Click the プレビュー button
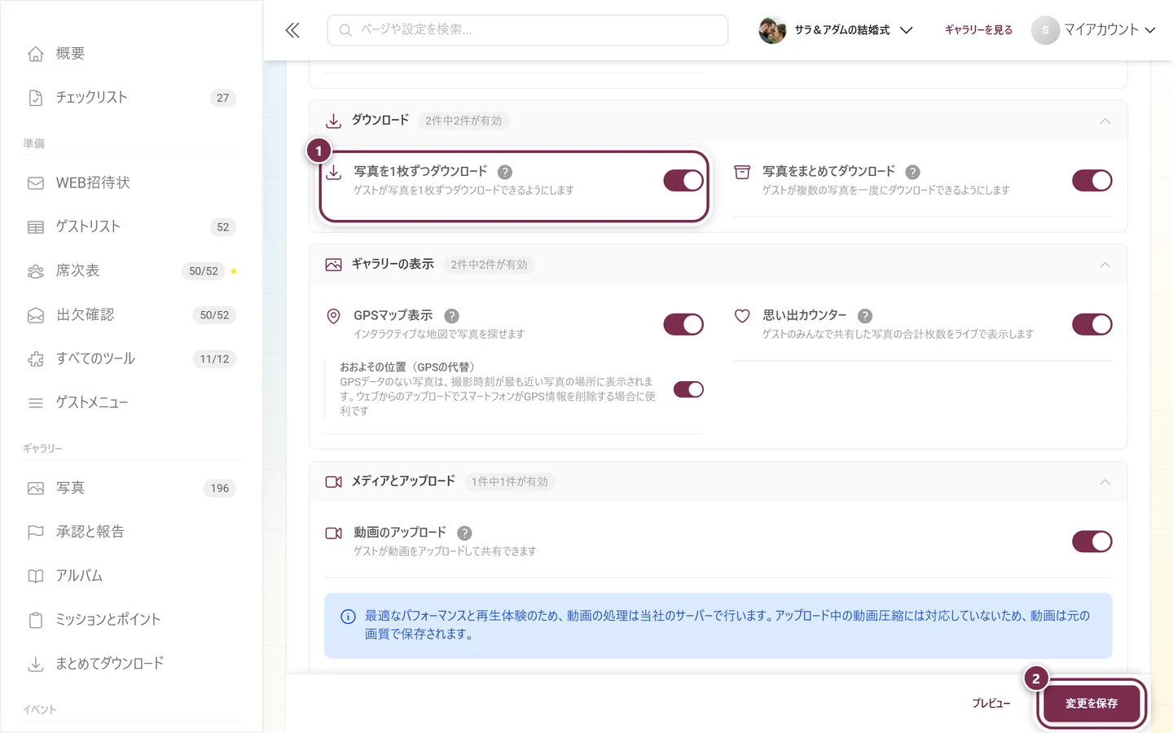 (991, 704)
